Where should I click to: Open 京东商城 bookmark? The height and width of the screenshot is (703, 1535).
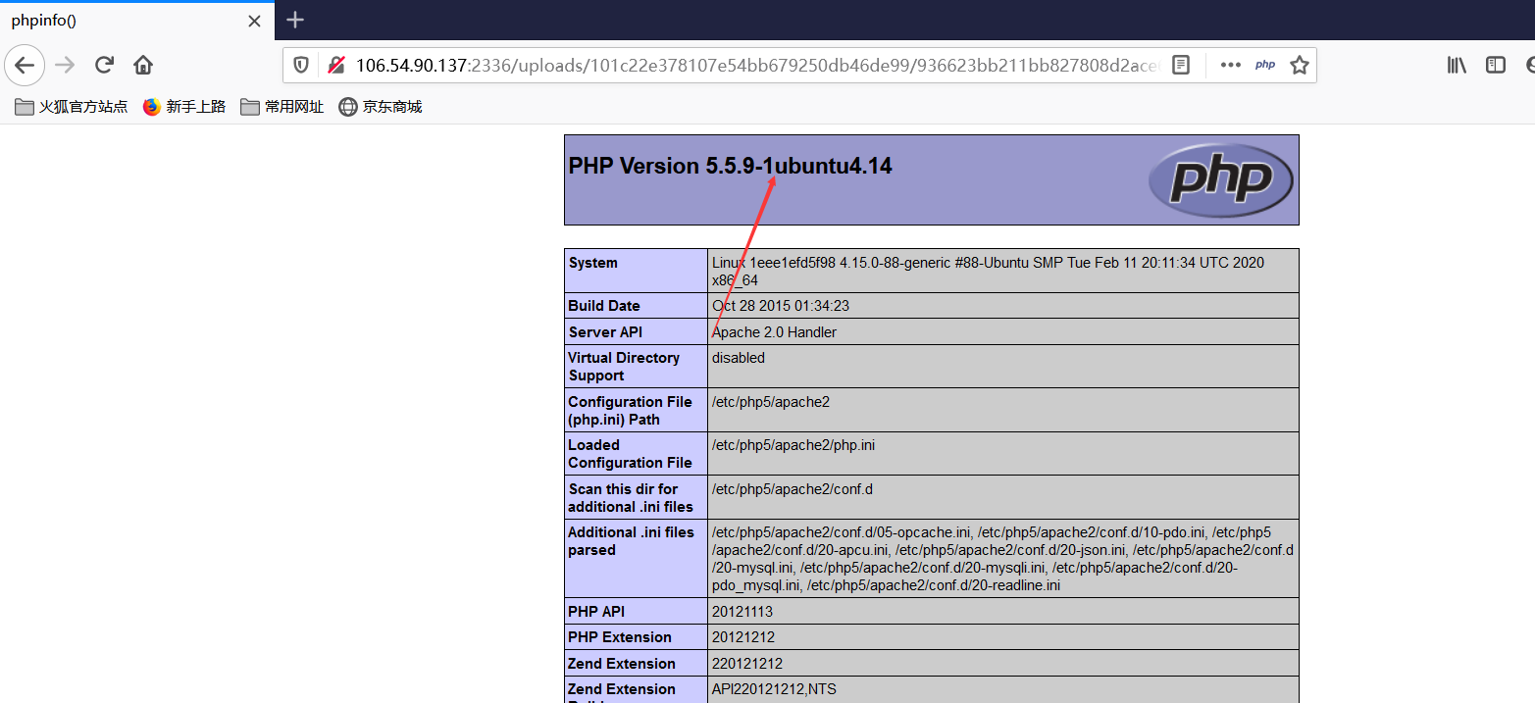381,107
